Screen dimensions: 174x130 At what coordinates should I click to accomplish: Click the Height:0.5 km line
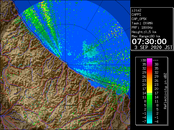click(x=144, y=32)
